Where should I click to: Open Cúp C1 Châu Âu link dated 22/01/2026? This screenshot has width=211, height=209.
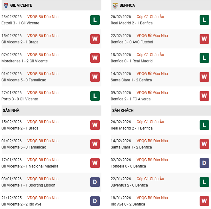(150, 179)
